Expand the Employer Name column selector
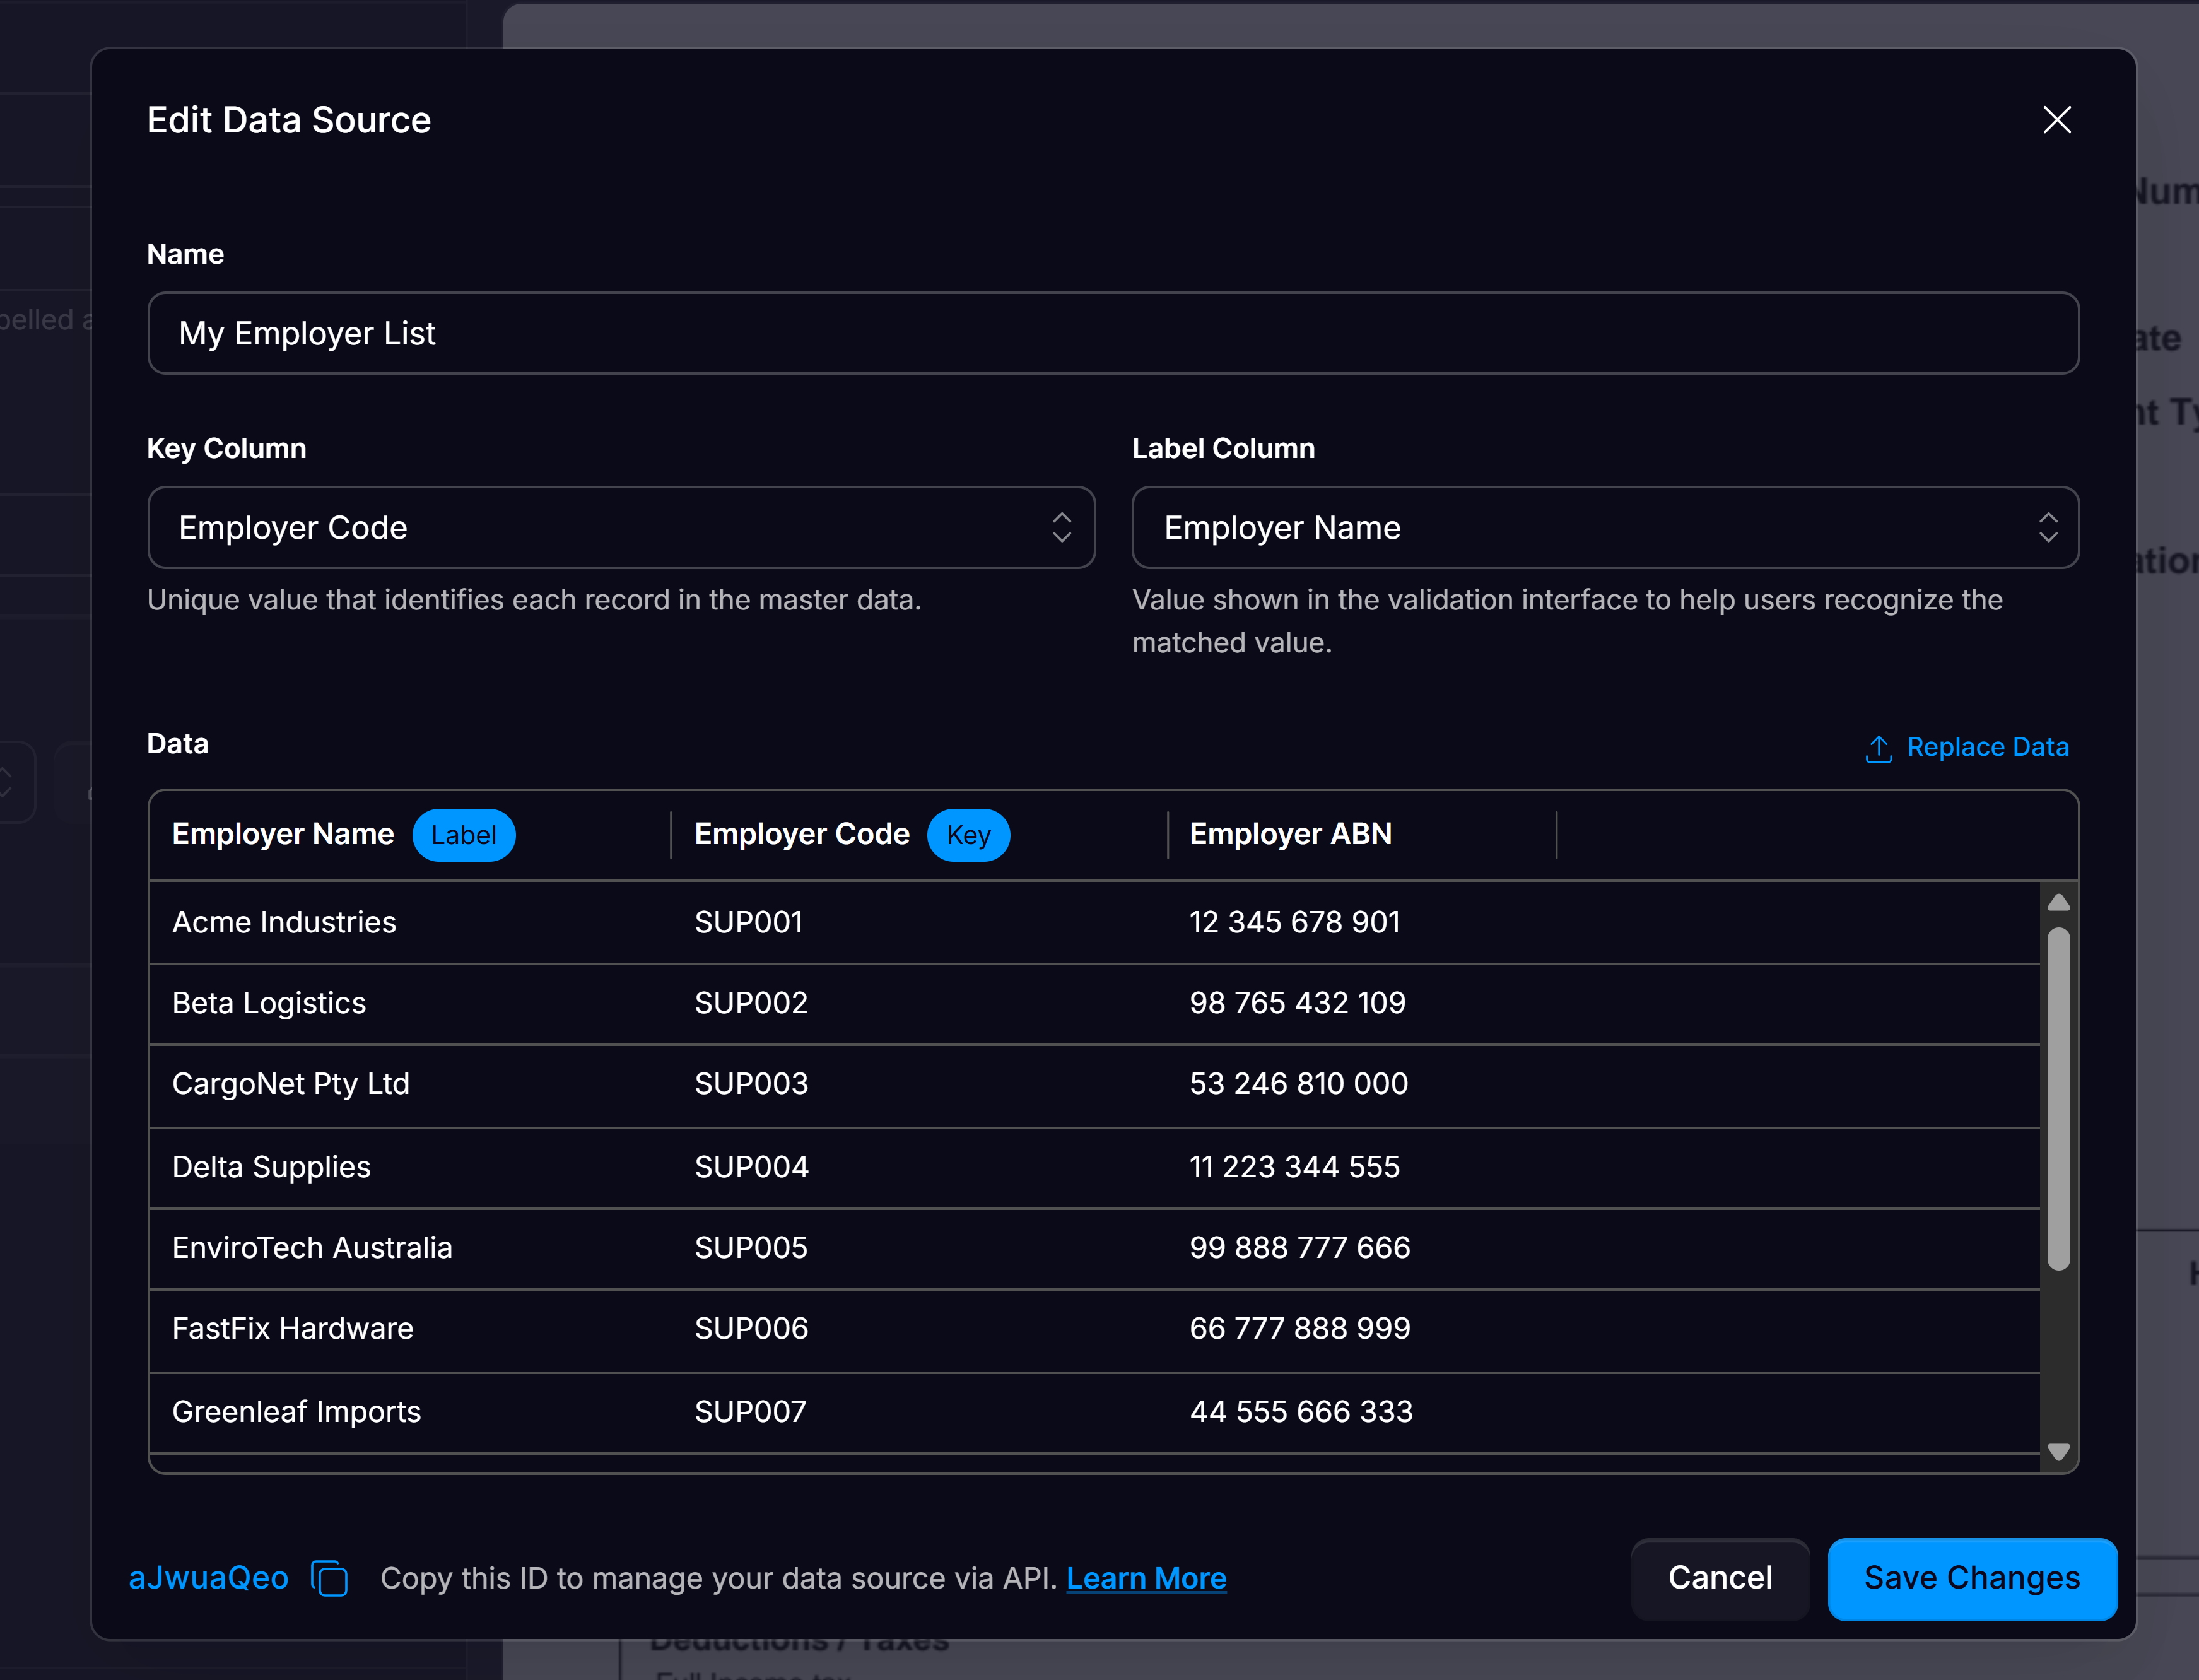Screen dimensions: 2199x1680 283,834
